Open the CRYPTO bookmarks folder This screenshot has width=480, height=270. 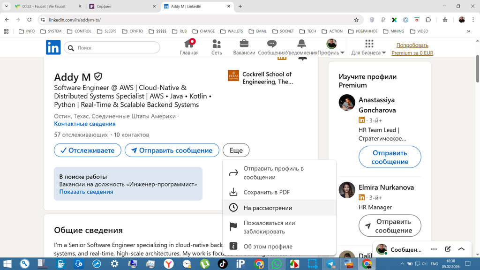132,31
